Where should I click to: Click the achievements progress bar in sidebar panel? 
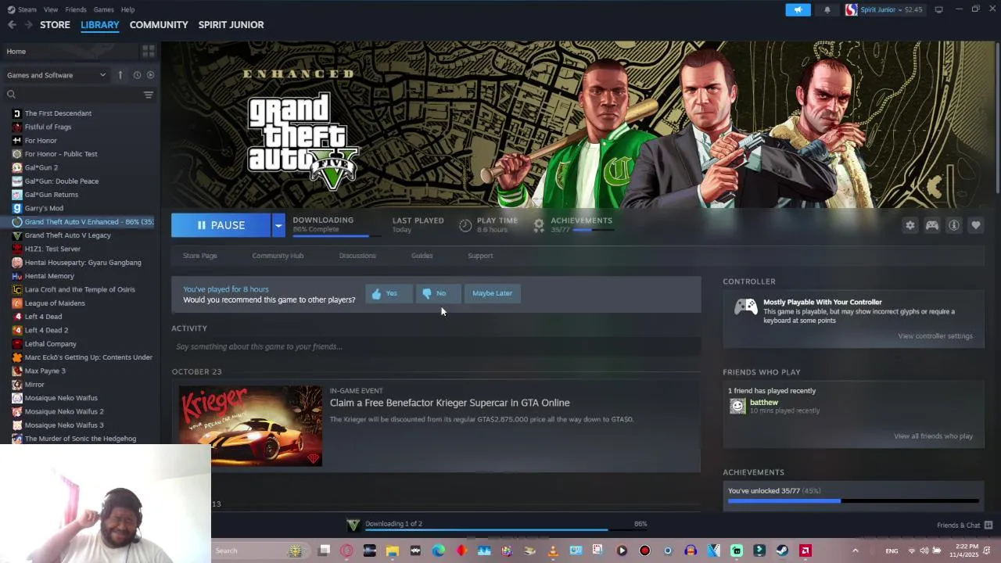click(853, 501)
